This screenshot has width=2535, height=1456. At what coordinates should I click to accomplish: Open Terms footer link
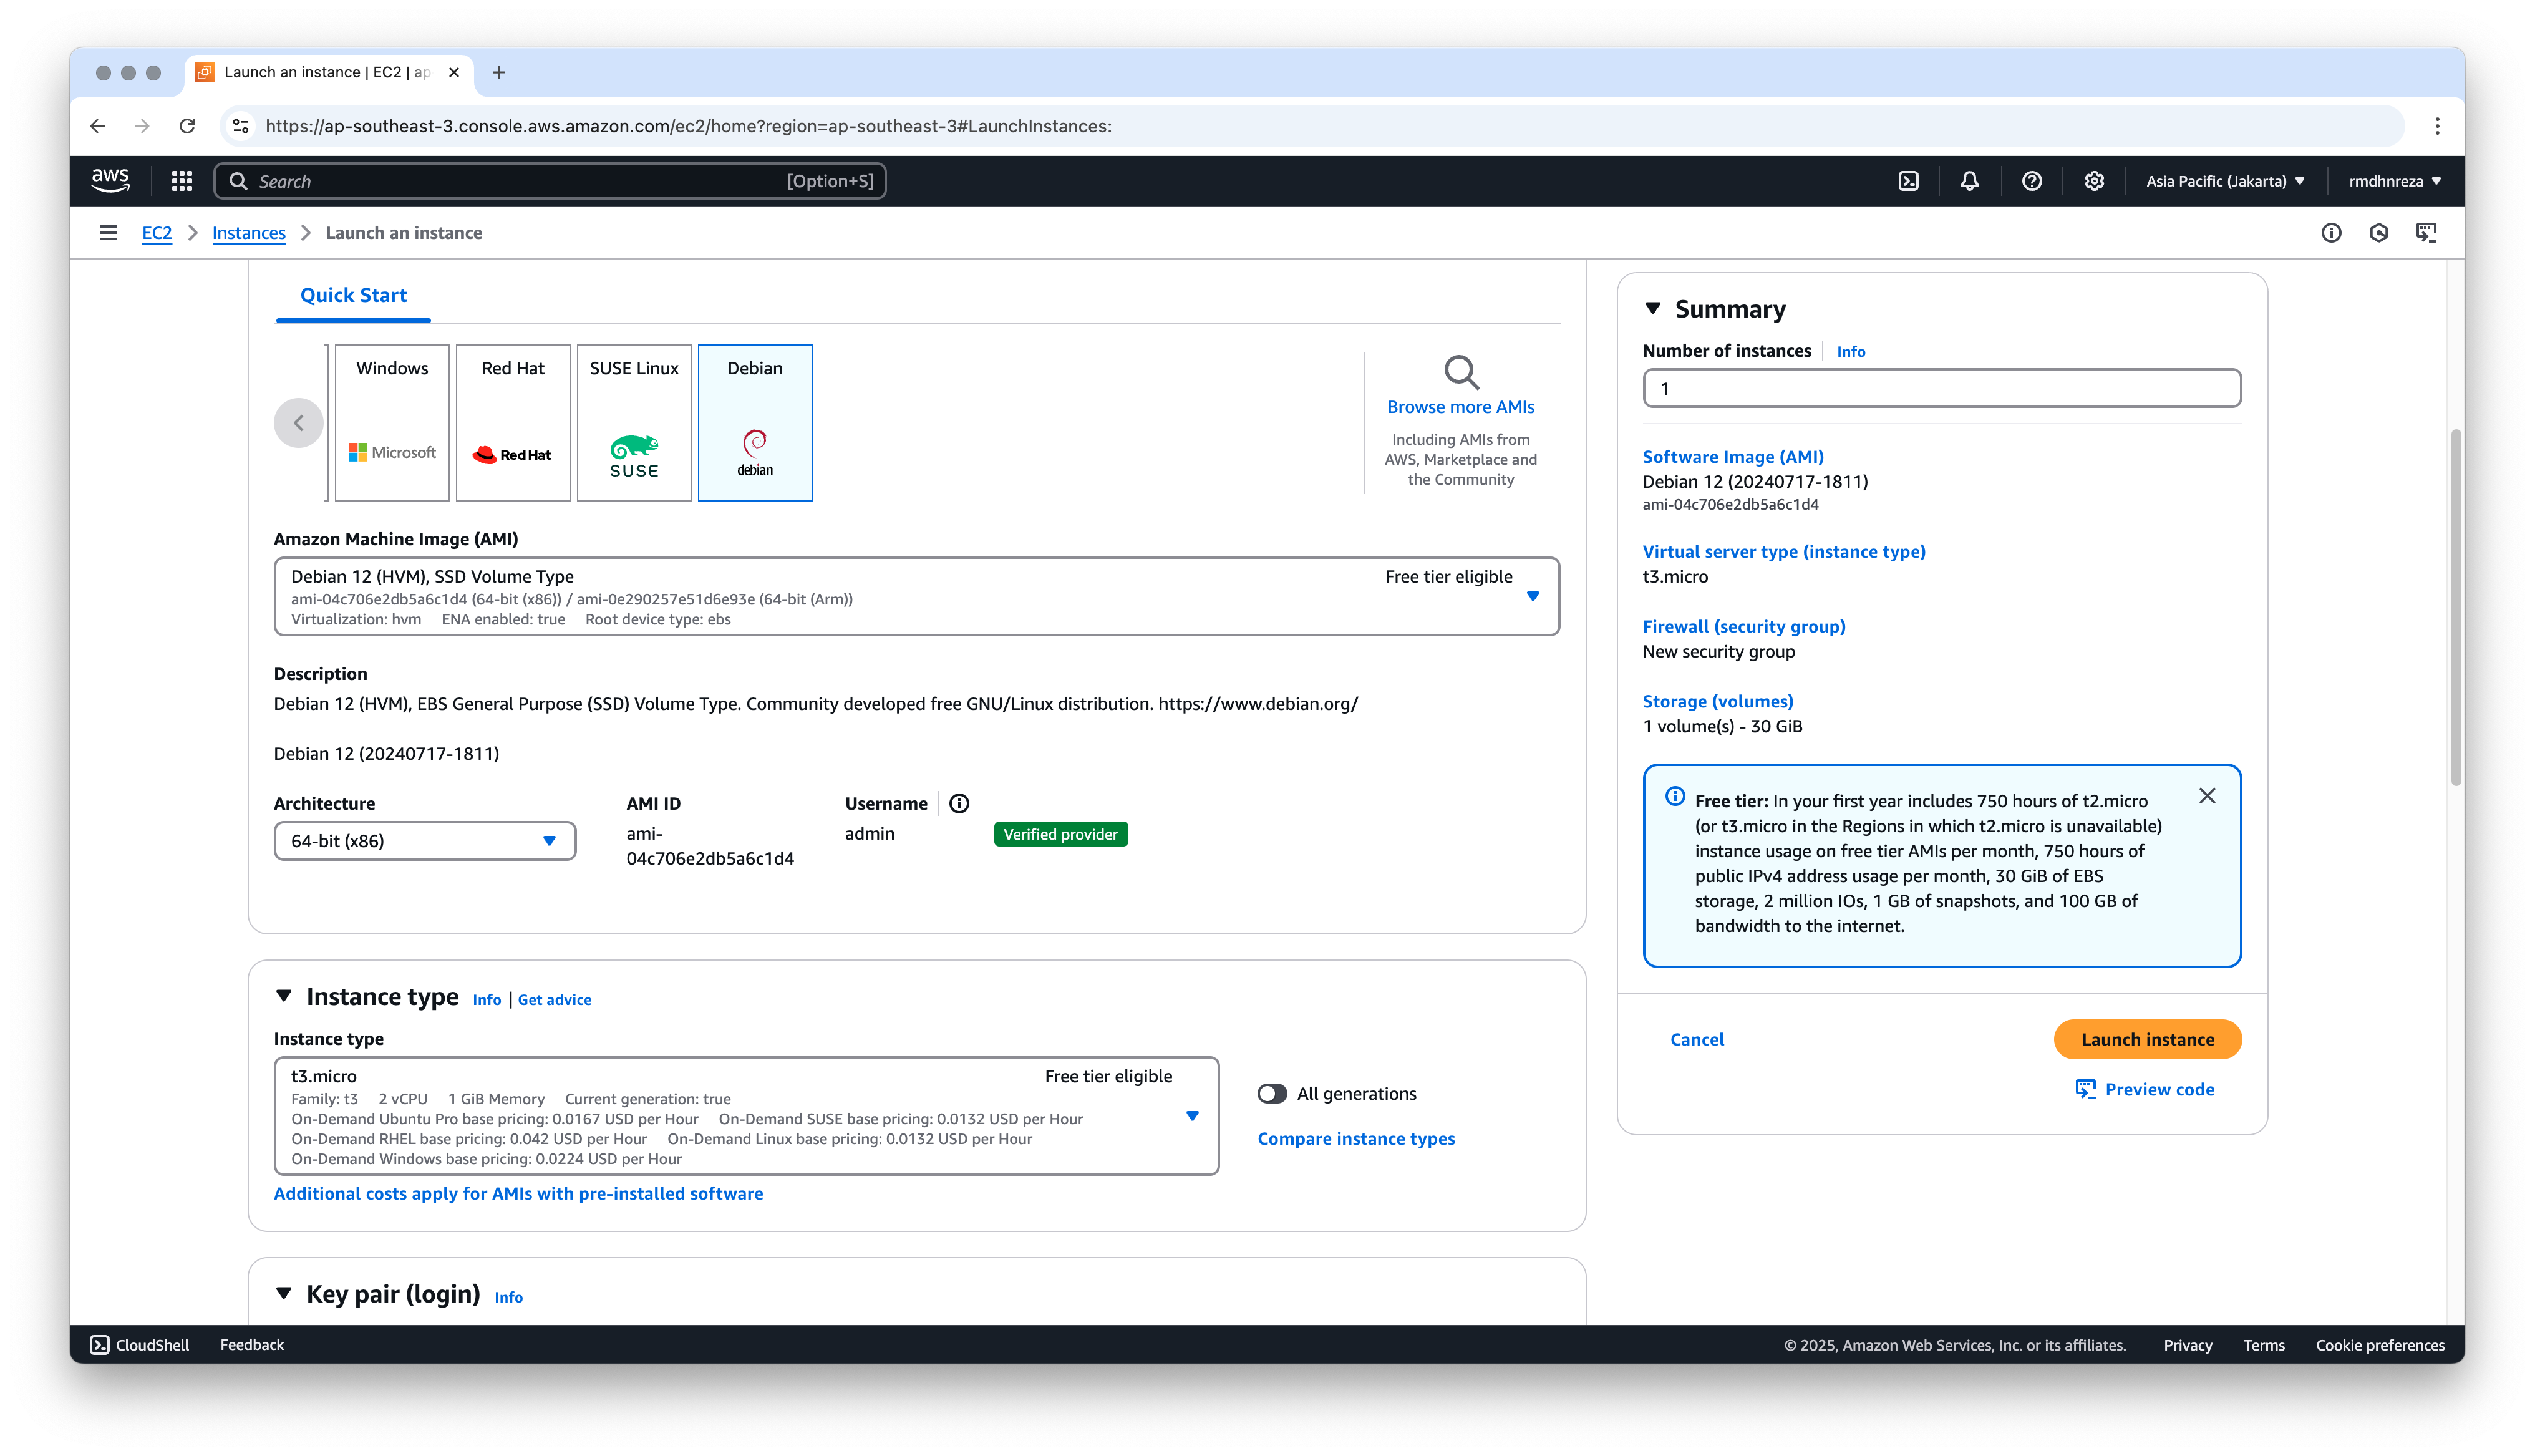[2263, 1346]
